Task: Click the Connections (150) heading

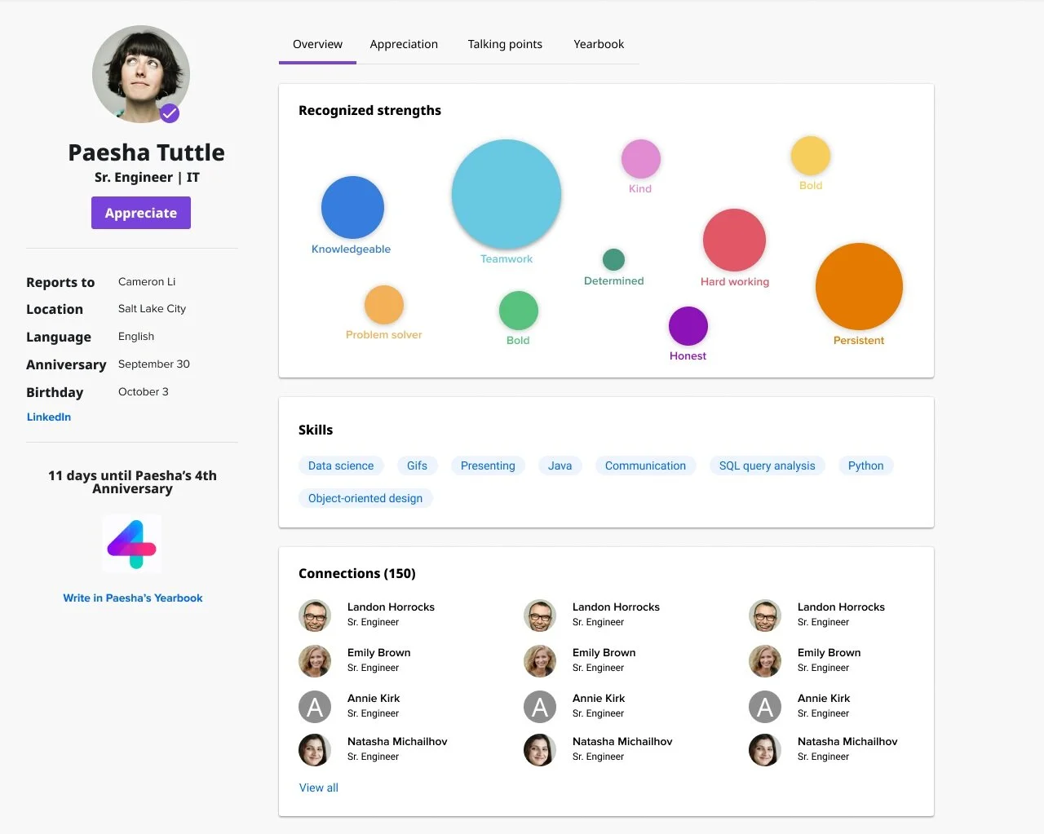Action: pos(357,573)
